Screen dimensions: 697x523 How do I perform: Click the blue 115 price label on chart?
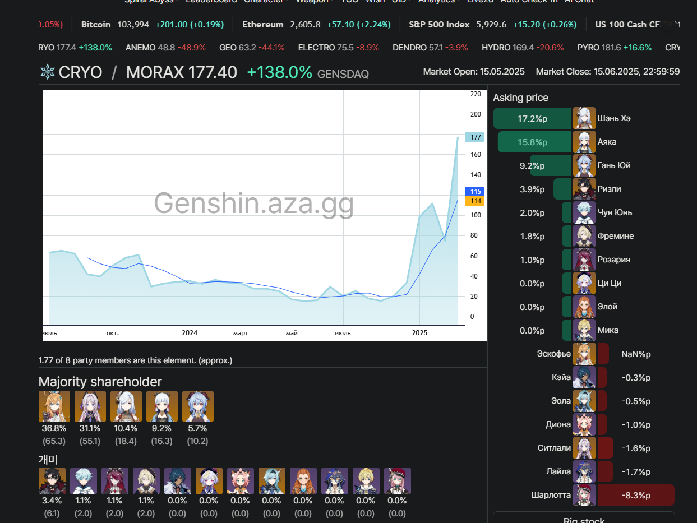tap(476, 191)
